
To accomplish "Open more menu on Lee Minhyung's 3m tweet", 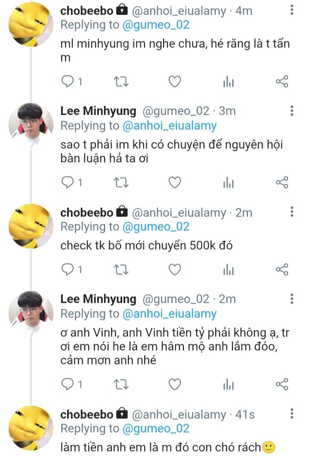I will click(x=292, y=111).
